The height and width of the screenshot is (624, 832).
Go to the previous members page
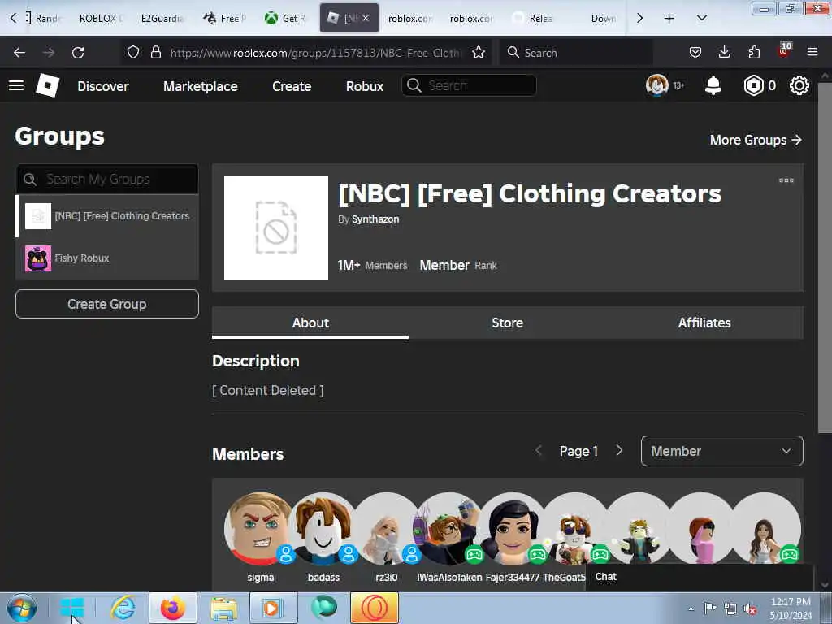click(x=538, y=450)
